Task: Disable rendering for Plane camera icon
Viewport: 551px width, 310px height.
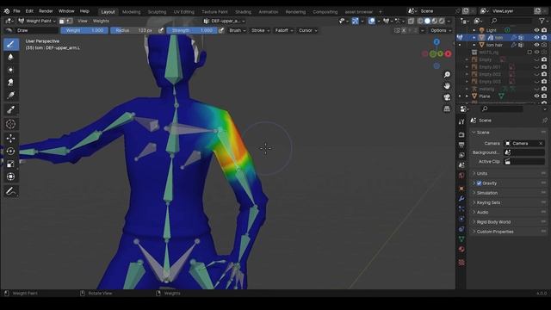Action: (x=544, y=96)
